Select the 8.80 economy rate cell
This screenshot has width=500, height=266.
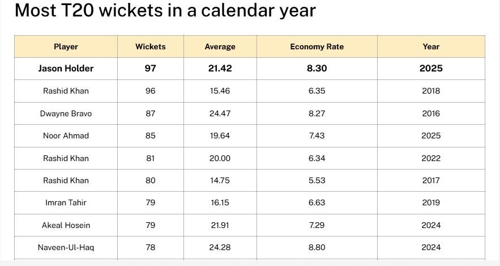[317, 247]
